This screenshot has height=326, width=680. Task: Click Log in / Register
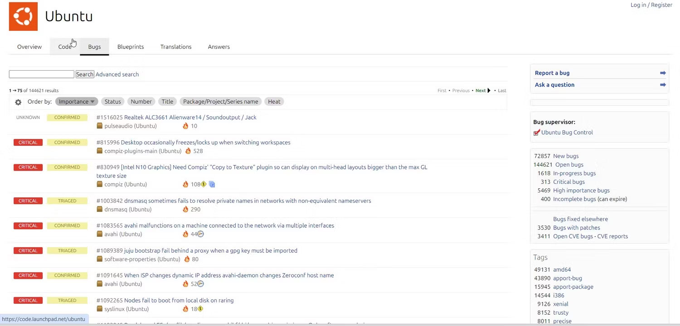(x=651, y=5)
